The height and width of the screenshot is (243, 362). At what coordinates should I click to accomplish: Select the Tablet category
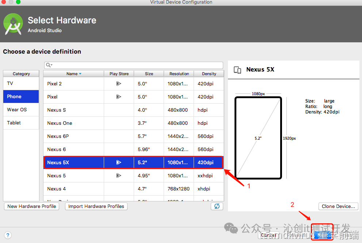[x=21, y=123]
